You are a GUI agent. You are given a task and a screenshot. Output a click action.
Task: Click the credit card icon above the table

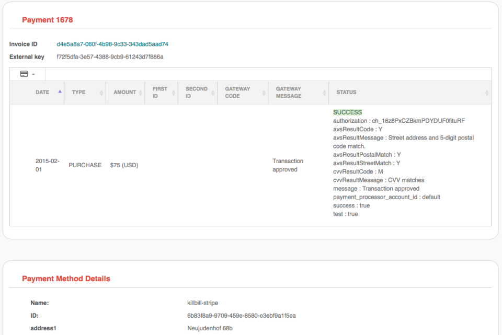pyautogui.click(x=24, y=74)
